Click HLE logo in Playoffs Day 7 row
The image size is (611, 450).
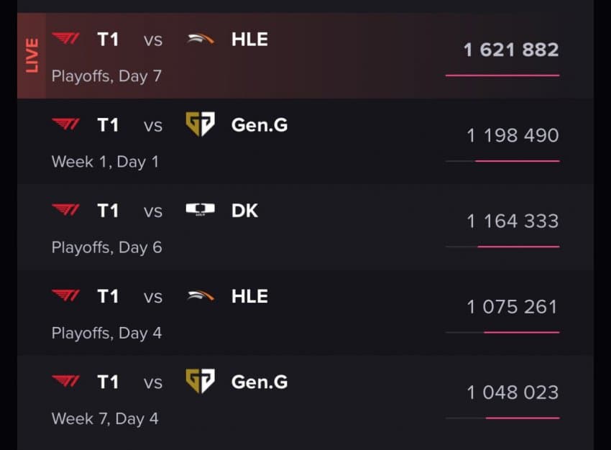[201, 40]
